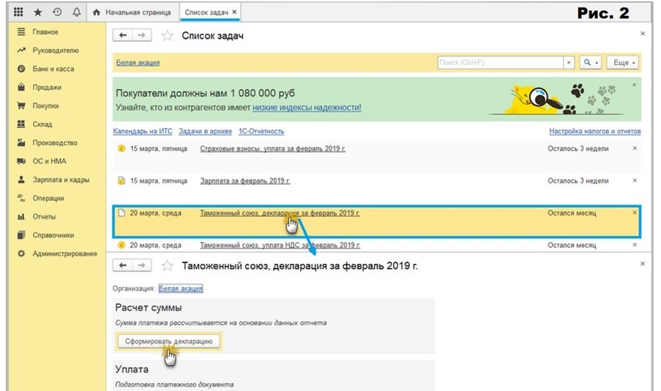Image resolution: width=661 pixels, height=391 pixels.
Task: Dismiss the Страховые взносы task row
Action: 635,148
